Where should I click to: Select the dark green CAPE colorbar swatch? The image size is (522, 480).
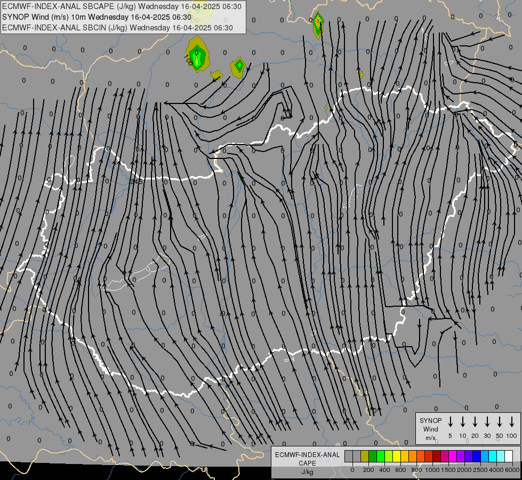point(373,457)
